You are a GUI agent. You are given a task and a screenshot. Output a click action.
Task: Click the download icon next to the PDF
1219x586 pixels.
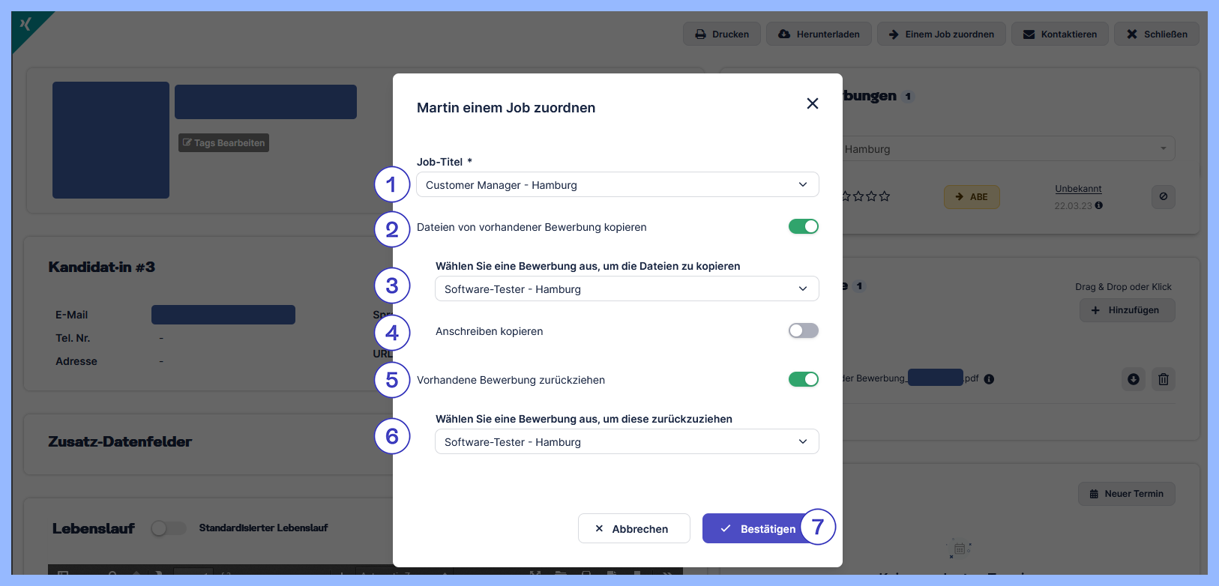(x=1133, y=379)
